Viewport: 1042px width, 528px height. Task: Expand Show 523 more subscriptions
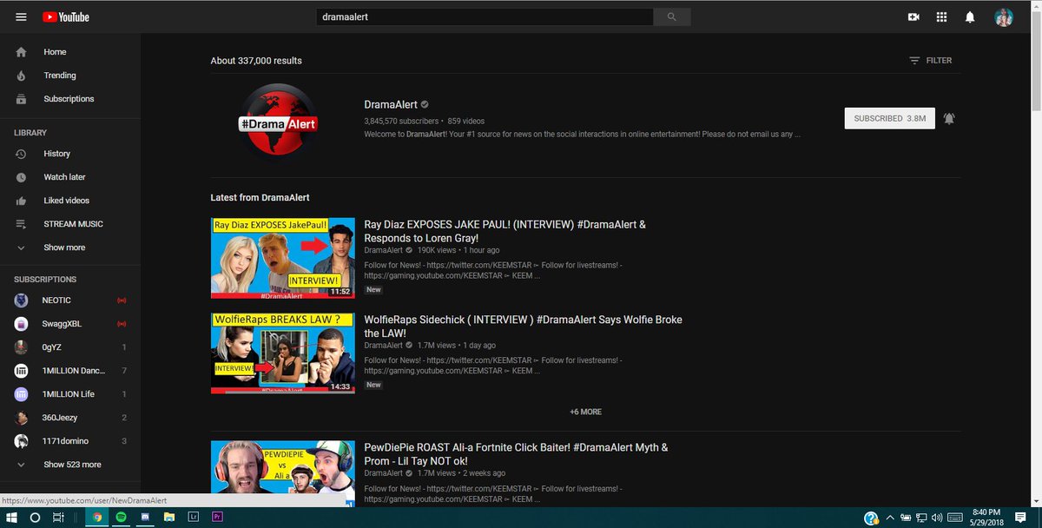point(70,465)
